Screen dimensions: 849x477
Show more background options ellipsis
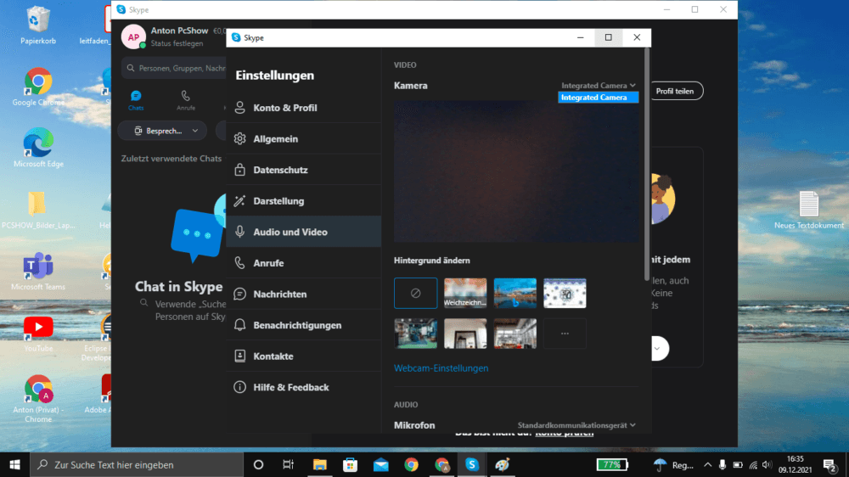click(565, 333)
